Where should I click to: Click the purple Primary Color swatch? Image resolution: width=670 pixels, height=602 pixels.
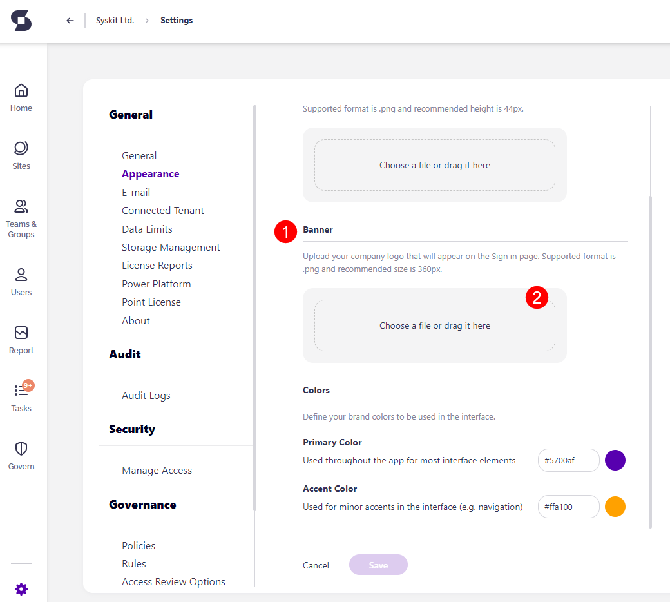(x=615, y=460)
